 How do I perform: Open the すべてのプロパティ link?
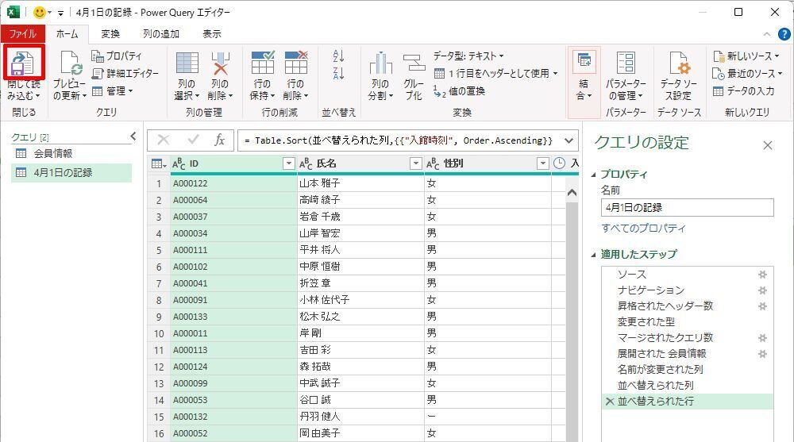click(x=644, y=229)
